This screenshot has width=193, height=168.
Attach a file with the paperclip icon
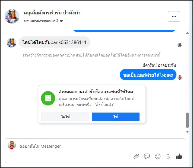[136, 156]
